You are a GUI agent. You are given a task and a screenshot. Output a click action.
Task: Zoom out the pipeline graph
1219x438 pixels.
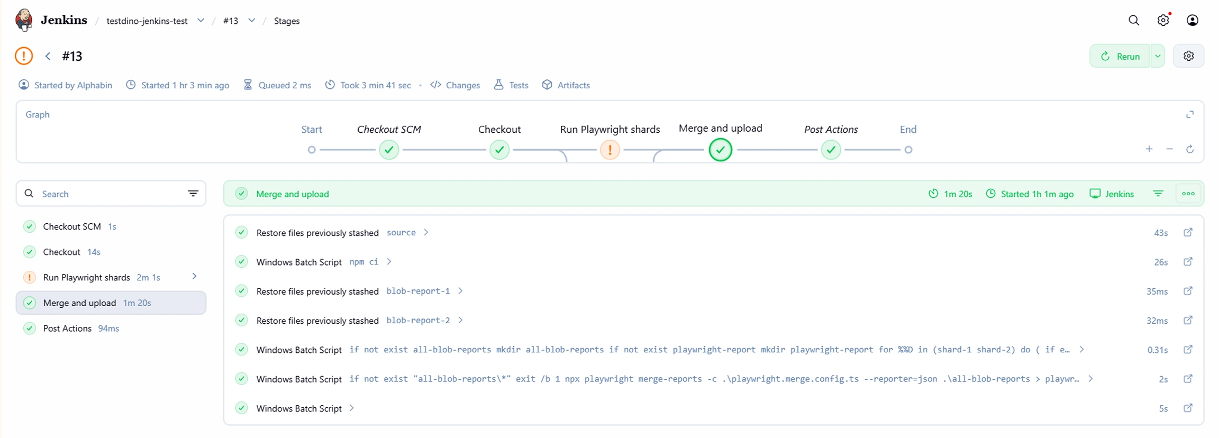(1170, 149)
